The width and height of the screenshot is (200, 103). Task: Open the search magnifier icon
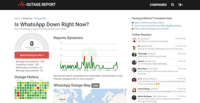click(173, 5)
